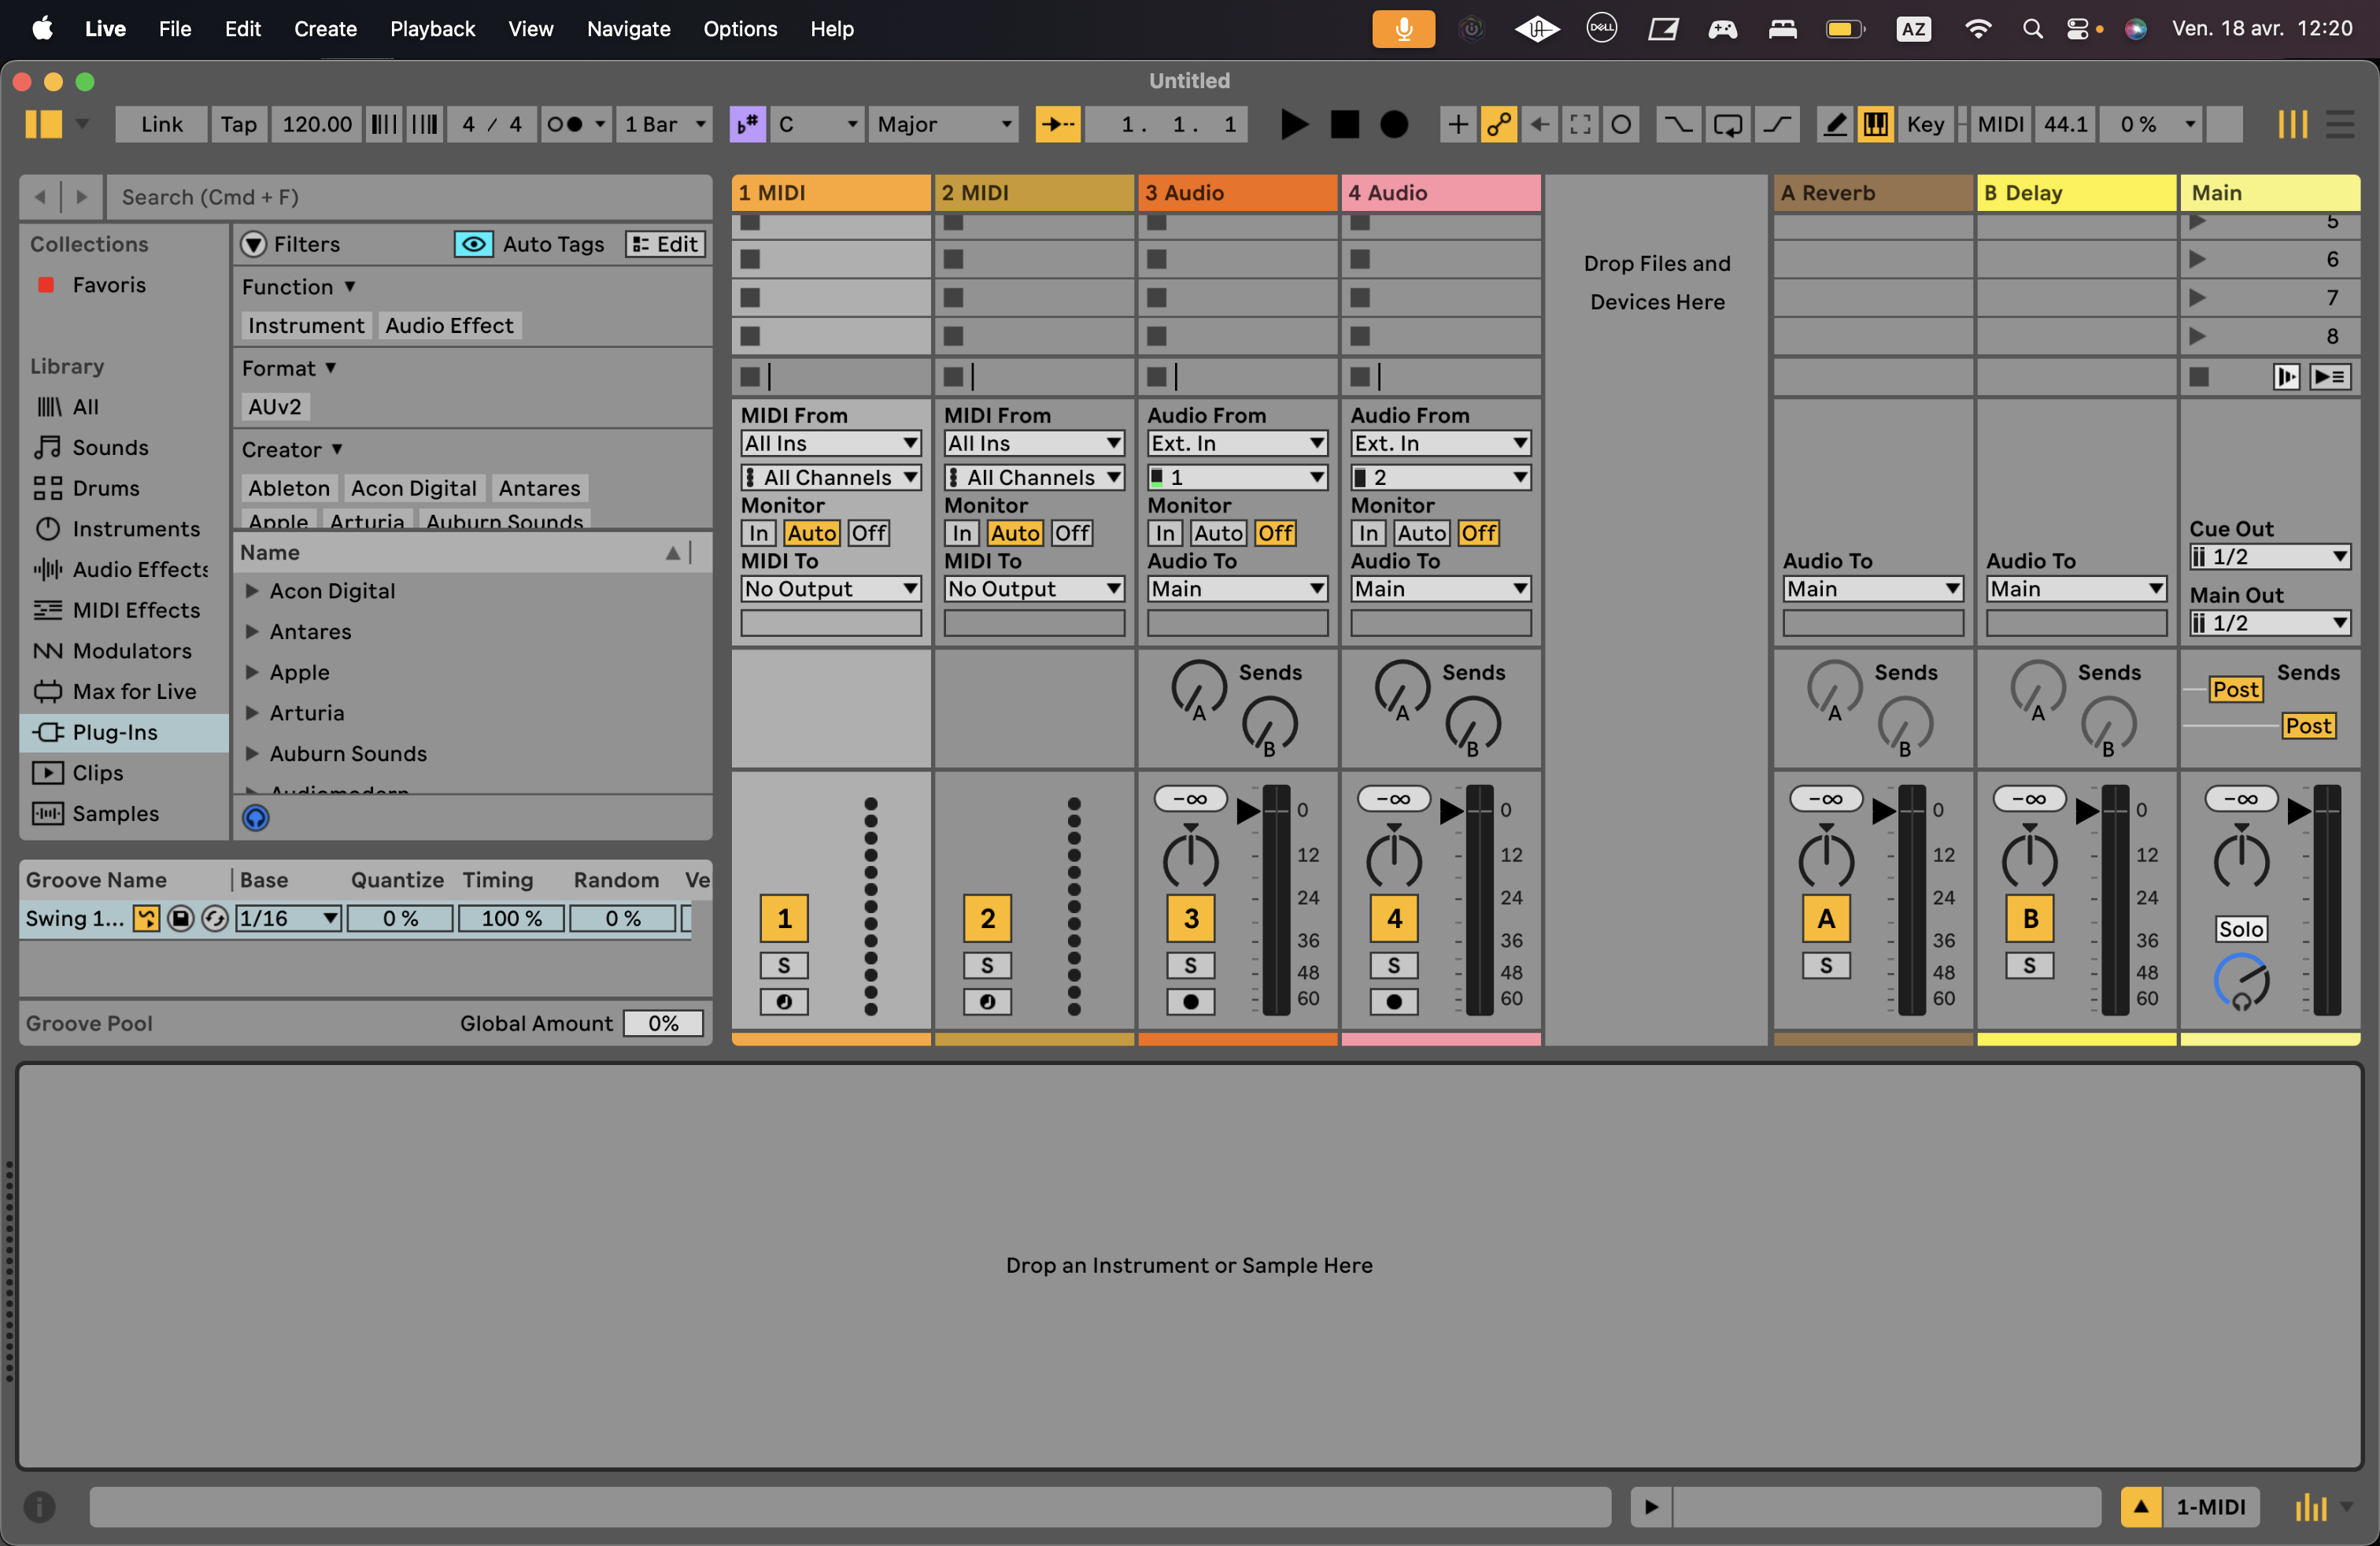Open macOS Control Center icon
Screen dimensions: 2380x1546
pyautogui.click(x=2078, y=29)
